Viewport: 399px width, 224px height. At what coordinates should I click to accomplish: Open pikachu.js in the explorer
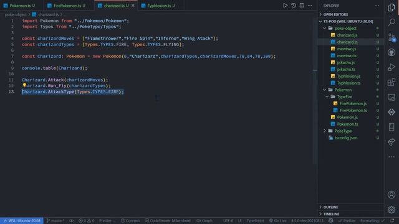[345, 62]
